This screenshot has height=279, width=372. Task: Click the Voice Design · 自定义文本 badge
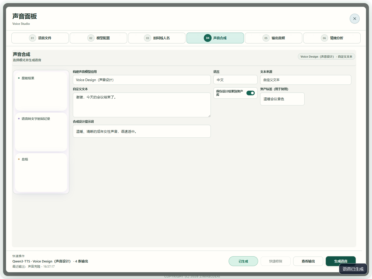click(x=327, y=57)
